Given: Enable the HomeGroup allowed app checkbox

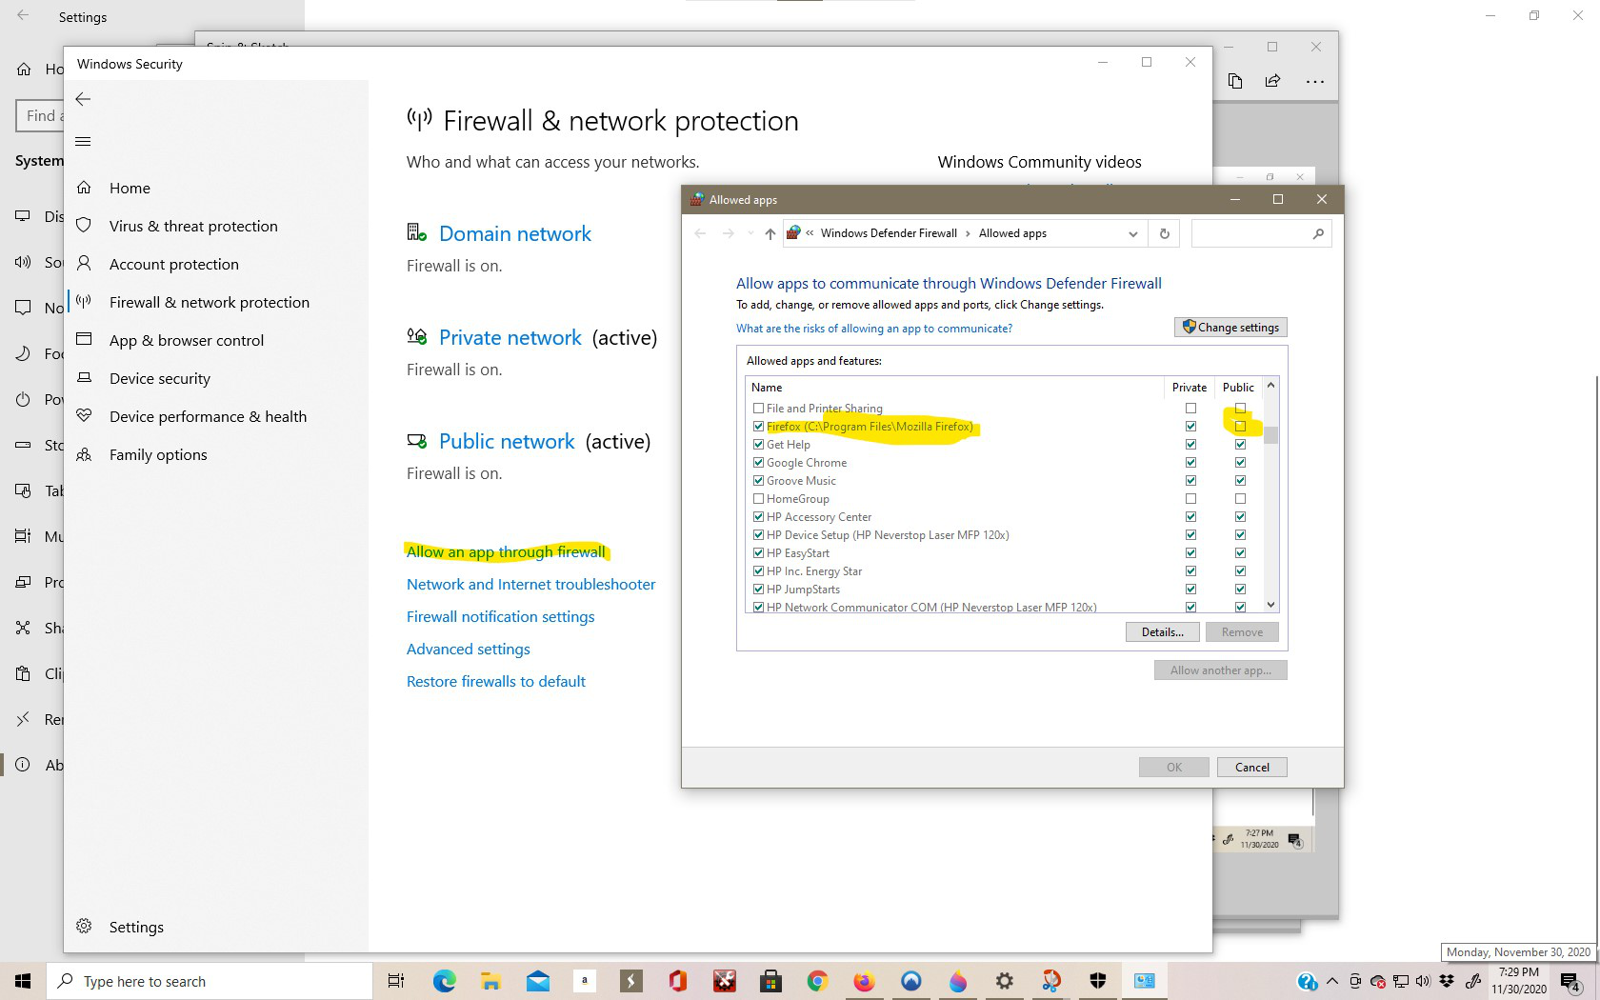Looking at the screenshot, I should click(758, 499).
